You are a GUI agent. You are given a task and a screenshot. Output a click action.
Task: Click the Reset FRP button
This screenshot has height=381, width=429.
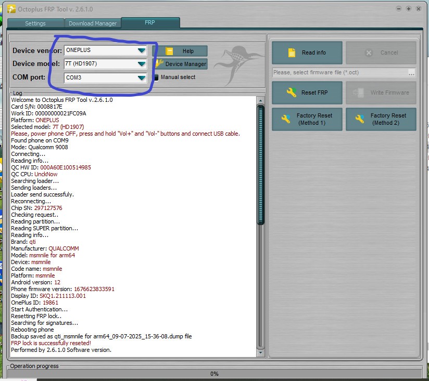(x=307, y=93)
